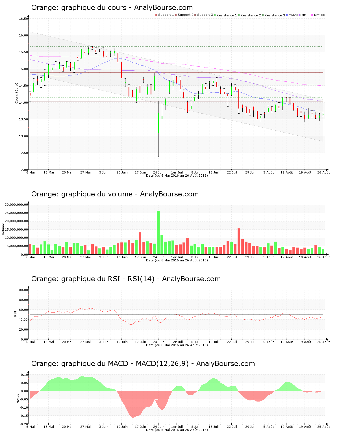Click the 80.00 RSI axis value
The width and height of the screenshot is (339, 438).
(23, 300)
